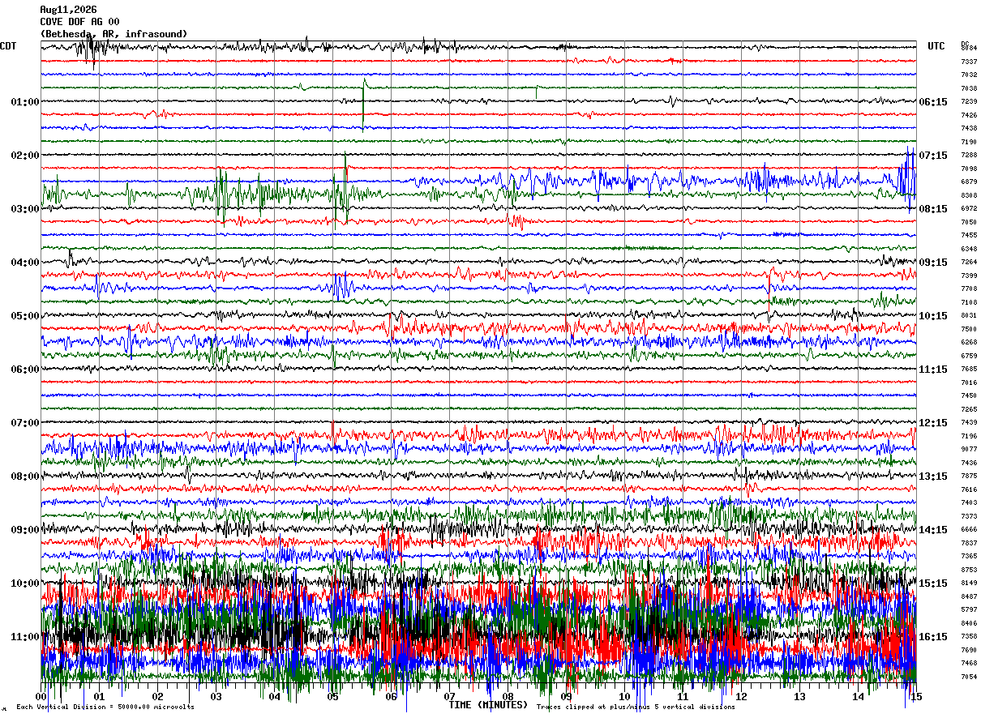This screenshot has width=981, height=718.
Task: Click minute 00 on the time axis
Action: [x=41, y=697]
